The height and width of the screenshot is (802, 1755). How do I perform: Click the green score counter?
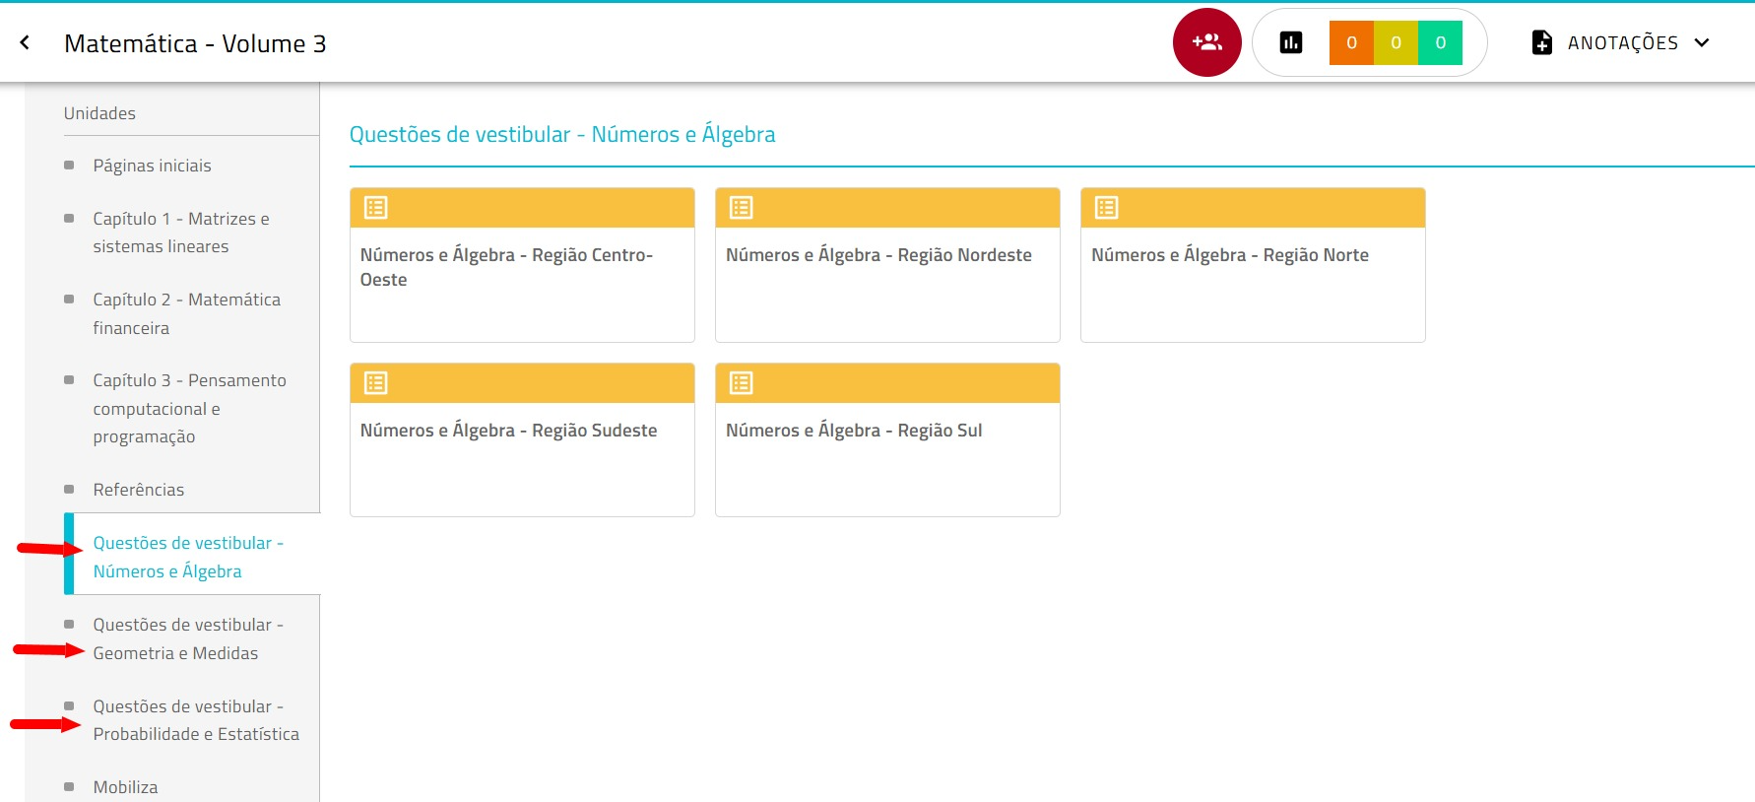pos(1440,42)
